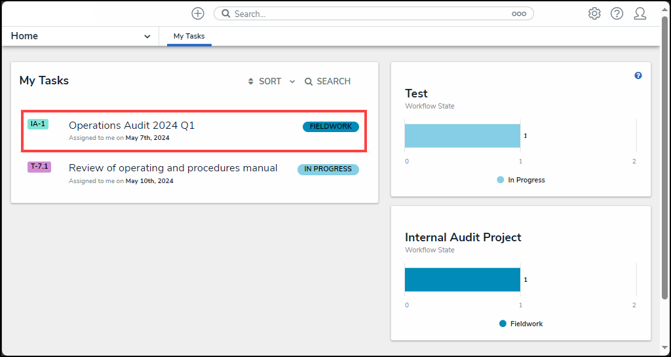Open the user profile icon

coord(640,14)
